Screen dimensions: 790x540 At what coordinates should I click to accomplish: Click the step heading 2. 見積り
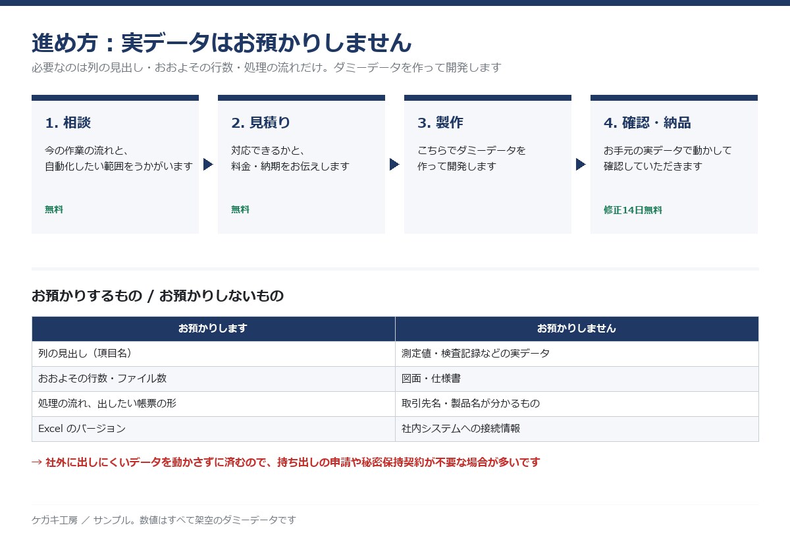pos(261,122)
